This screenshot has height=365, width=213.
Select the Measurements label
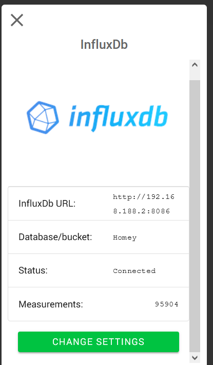[51, 304]
